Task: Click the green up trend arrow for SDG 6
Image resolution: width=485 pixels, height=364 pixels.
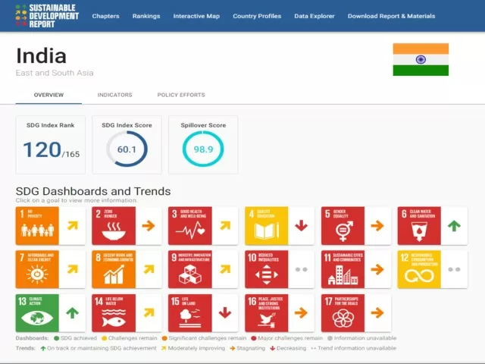Action: (454, 226)
